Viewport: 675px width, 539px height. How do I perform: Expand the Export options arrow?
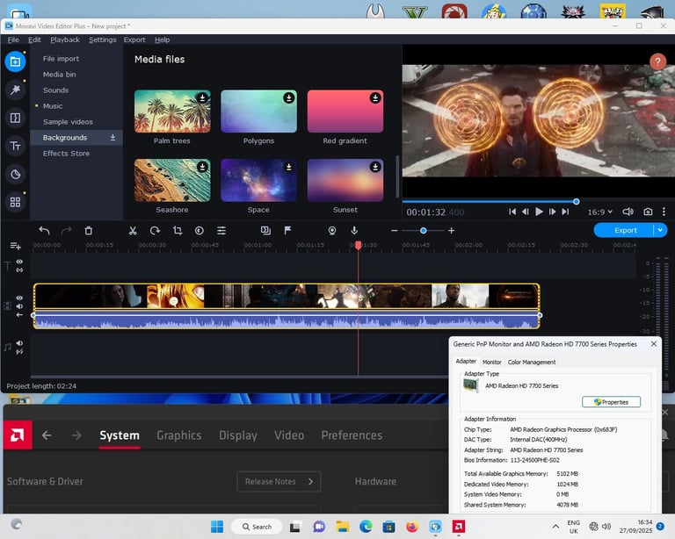[660, 230]
